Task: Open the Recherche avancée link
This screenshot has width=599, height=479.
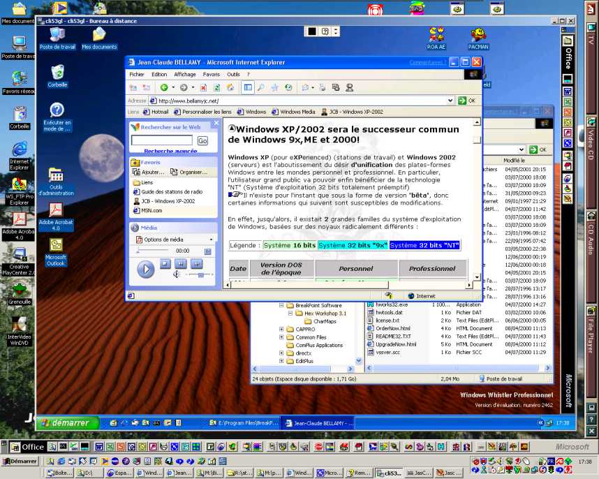Action: 170,152
